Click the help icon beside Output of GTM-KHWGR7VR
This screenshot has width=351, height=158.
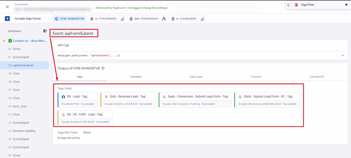pyautogui.click(x=103, y=68)
